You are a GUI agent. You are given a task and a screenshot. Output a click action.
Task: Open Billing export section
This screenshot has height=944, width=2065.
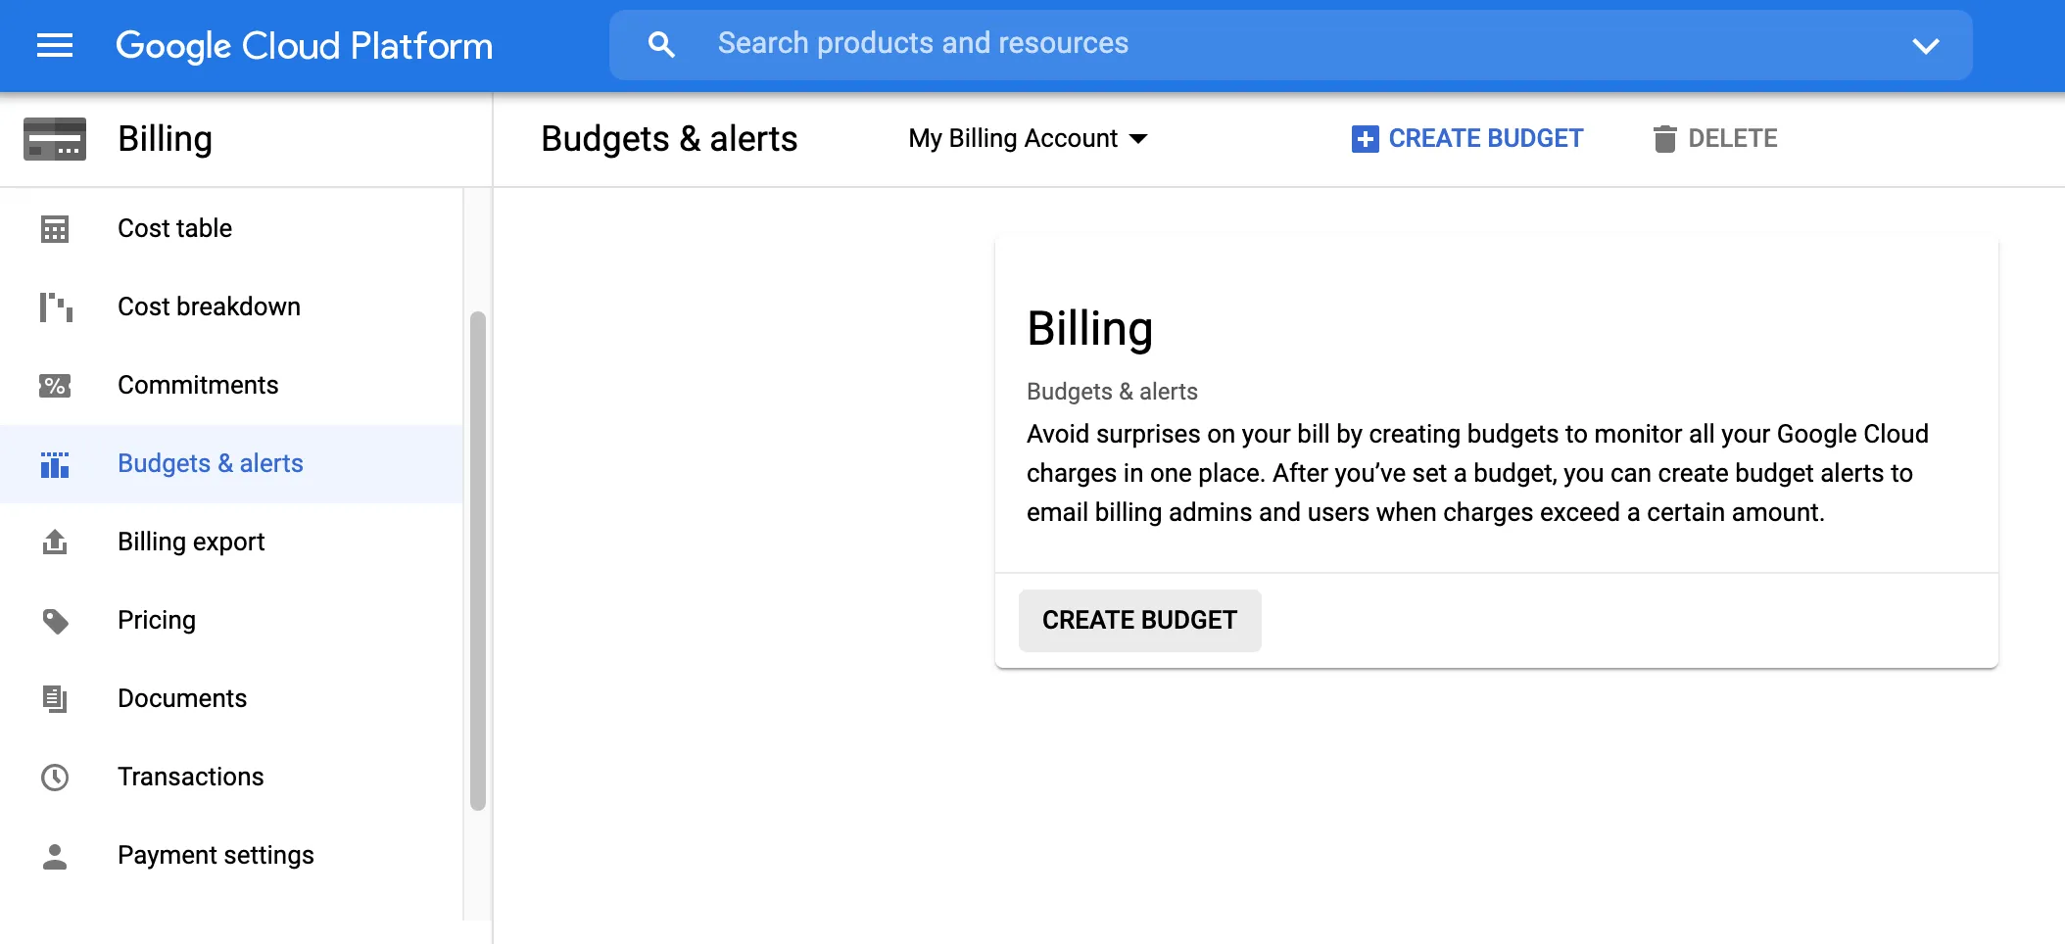(x=231, y=543)
